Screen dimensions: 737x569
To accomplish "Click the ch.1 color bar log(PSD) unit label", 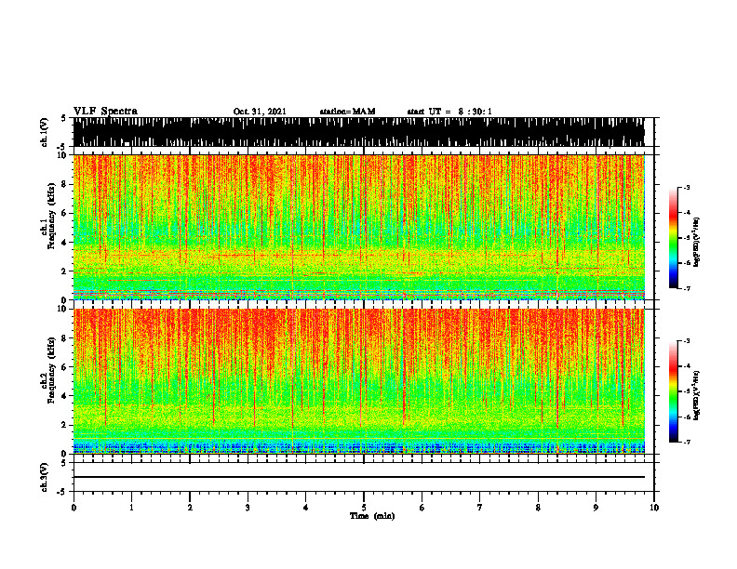I will tap(697, 243).
